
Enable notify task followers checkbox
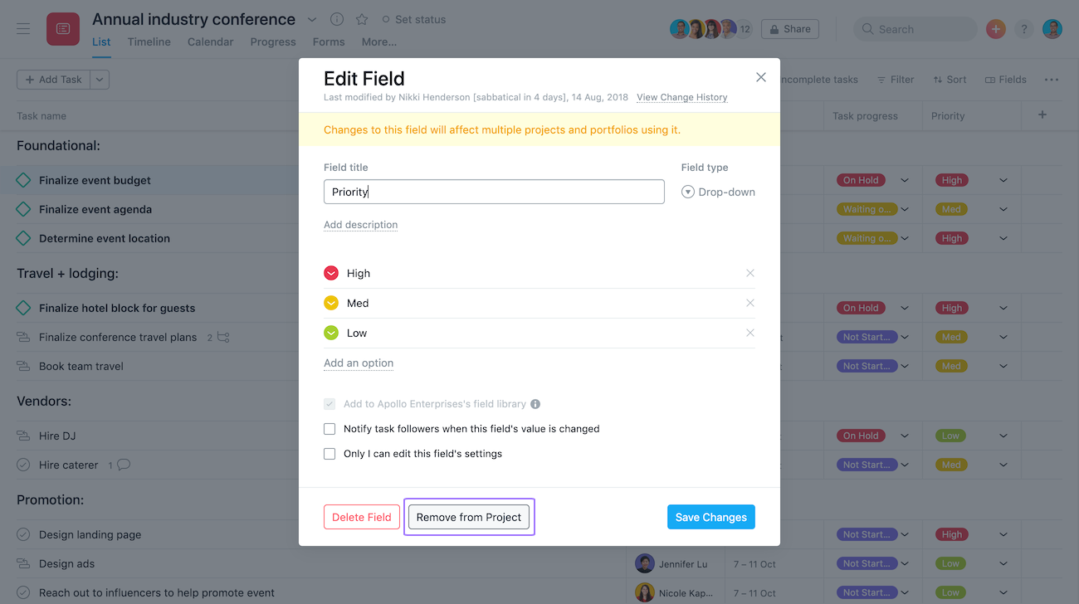pos(330,429)
